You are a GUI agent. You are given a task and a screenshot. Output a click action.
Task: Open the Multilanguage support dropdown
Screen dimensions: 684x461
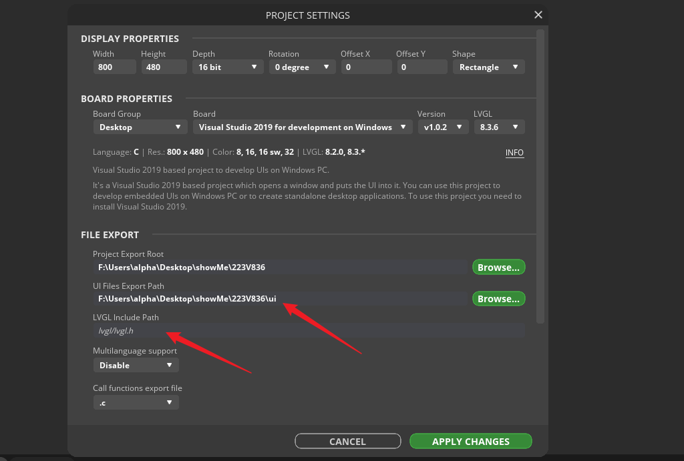tap(136, 365)
